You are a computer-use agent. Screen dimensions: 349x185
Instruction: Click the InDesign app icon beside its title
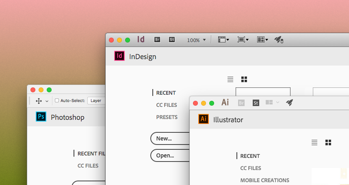[x=119, y=56]
